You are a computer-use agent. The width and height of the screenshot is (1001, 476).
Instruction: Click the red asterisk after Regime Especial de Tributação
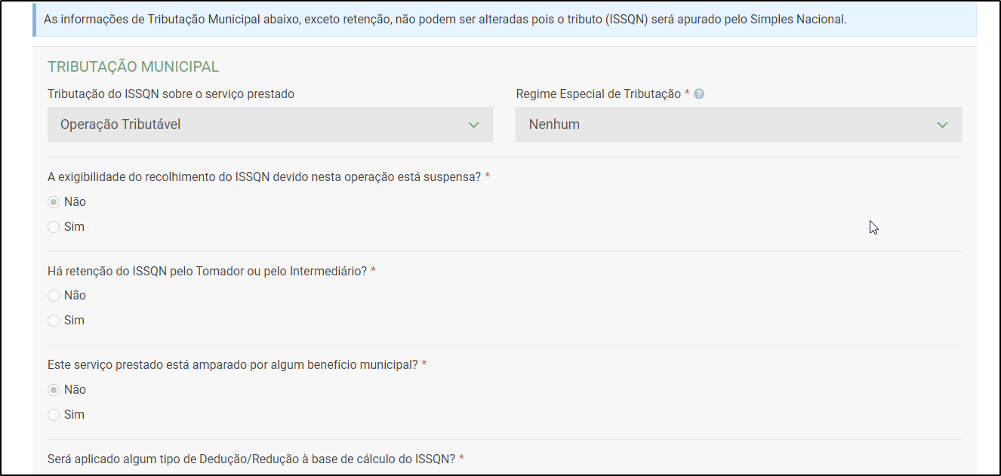coord(687,94)
